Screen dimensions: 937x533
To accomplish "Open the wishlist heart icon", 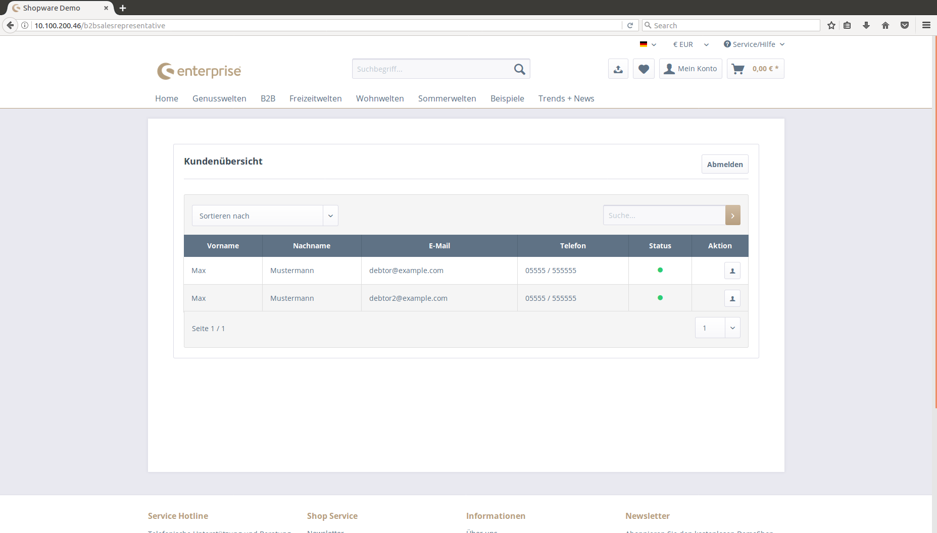I will coord(644,69).
